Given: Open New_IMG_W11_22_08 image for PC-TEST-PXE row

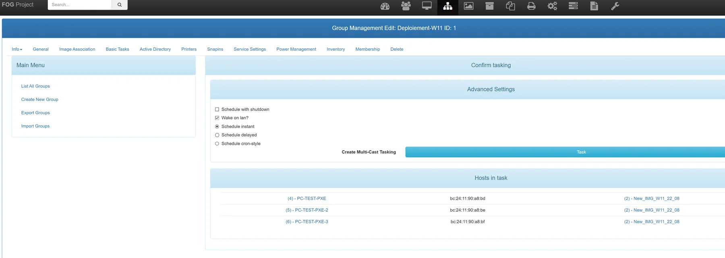Looking at the screenshot, I should pos(652,198).
